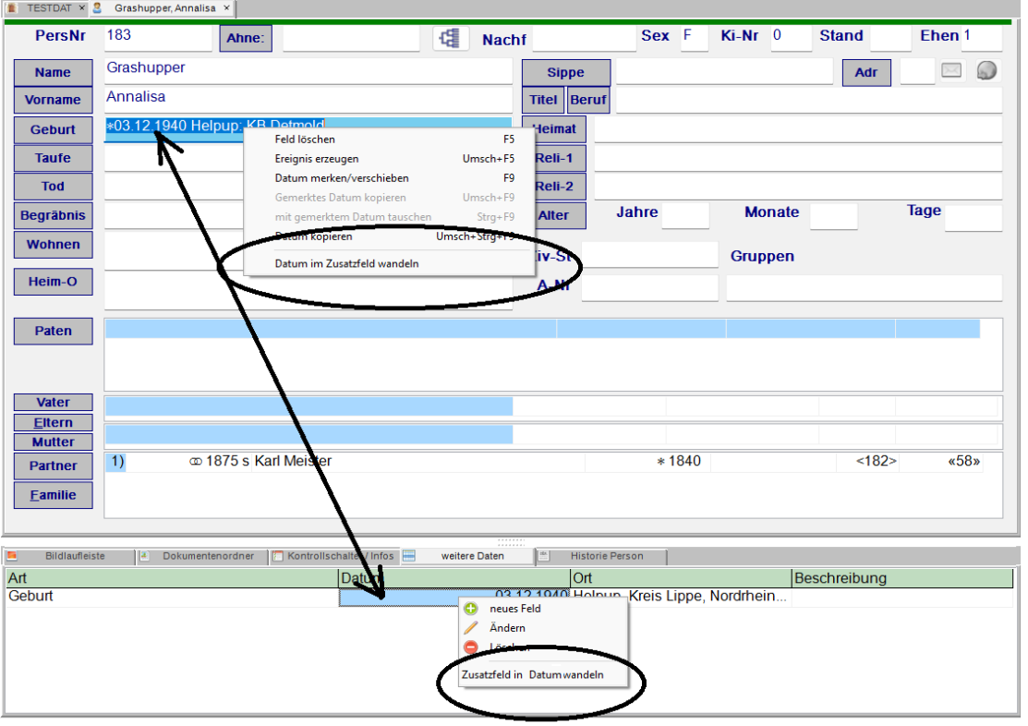This screenshot has width=1028, height=726.
Task: Click the red minus delete icon
Action: pos(471,647)
